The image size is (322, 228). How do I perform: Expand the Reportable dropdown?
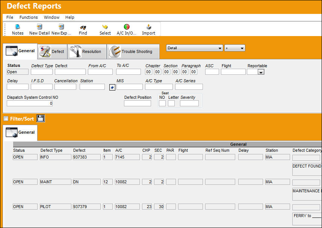point(261,72)
